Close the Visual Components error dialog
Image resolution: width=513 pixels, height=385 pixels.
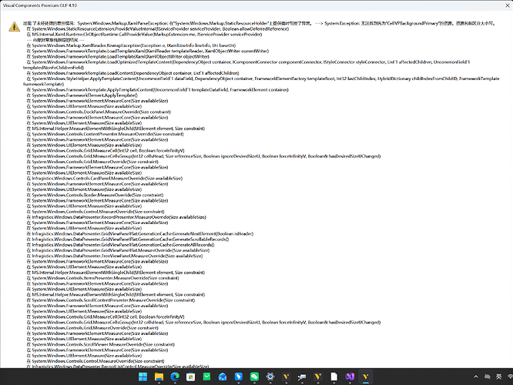coord(508,5)
